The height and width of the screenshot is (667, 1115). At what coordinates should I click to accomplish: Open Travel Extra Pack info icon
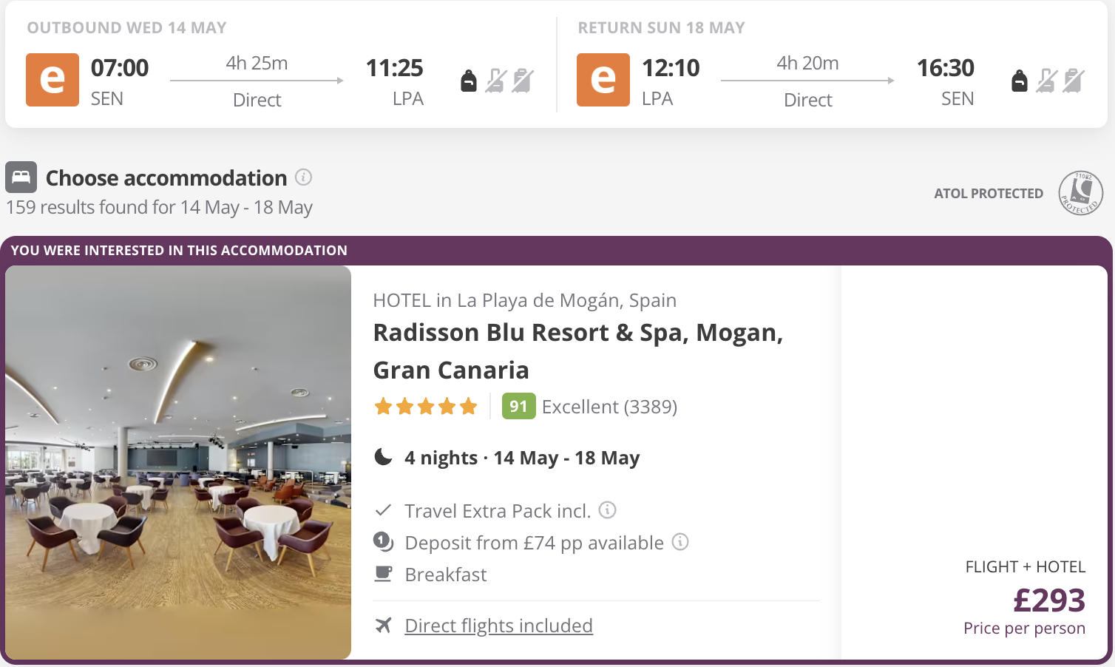(x=607, y=510)
